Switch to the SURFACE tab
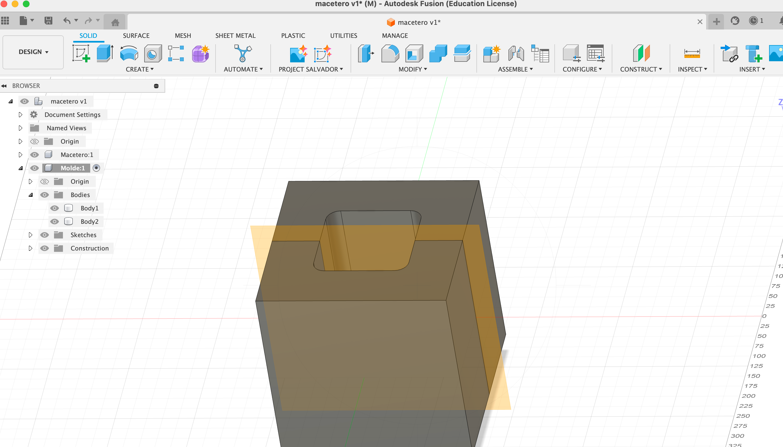 (x=136, y=36)
